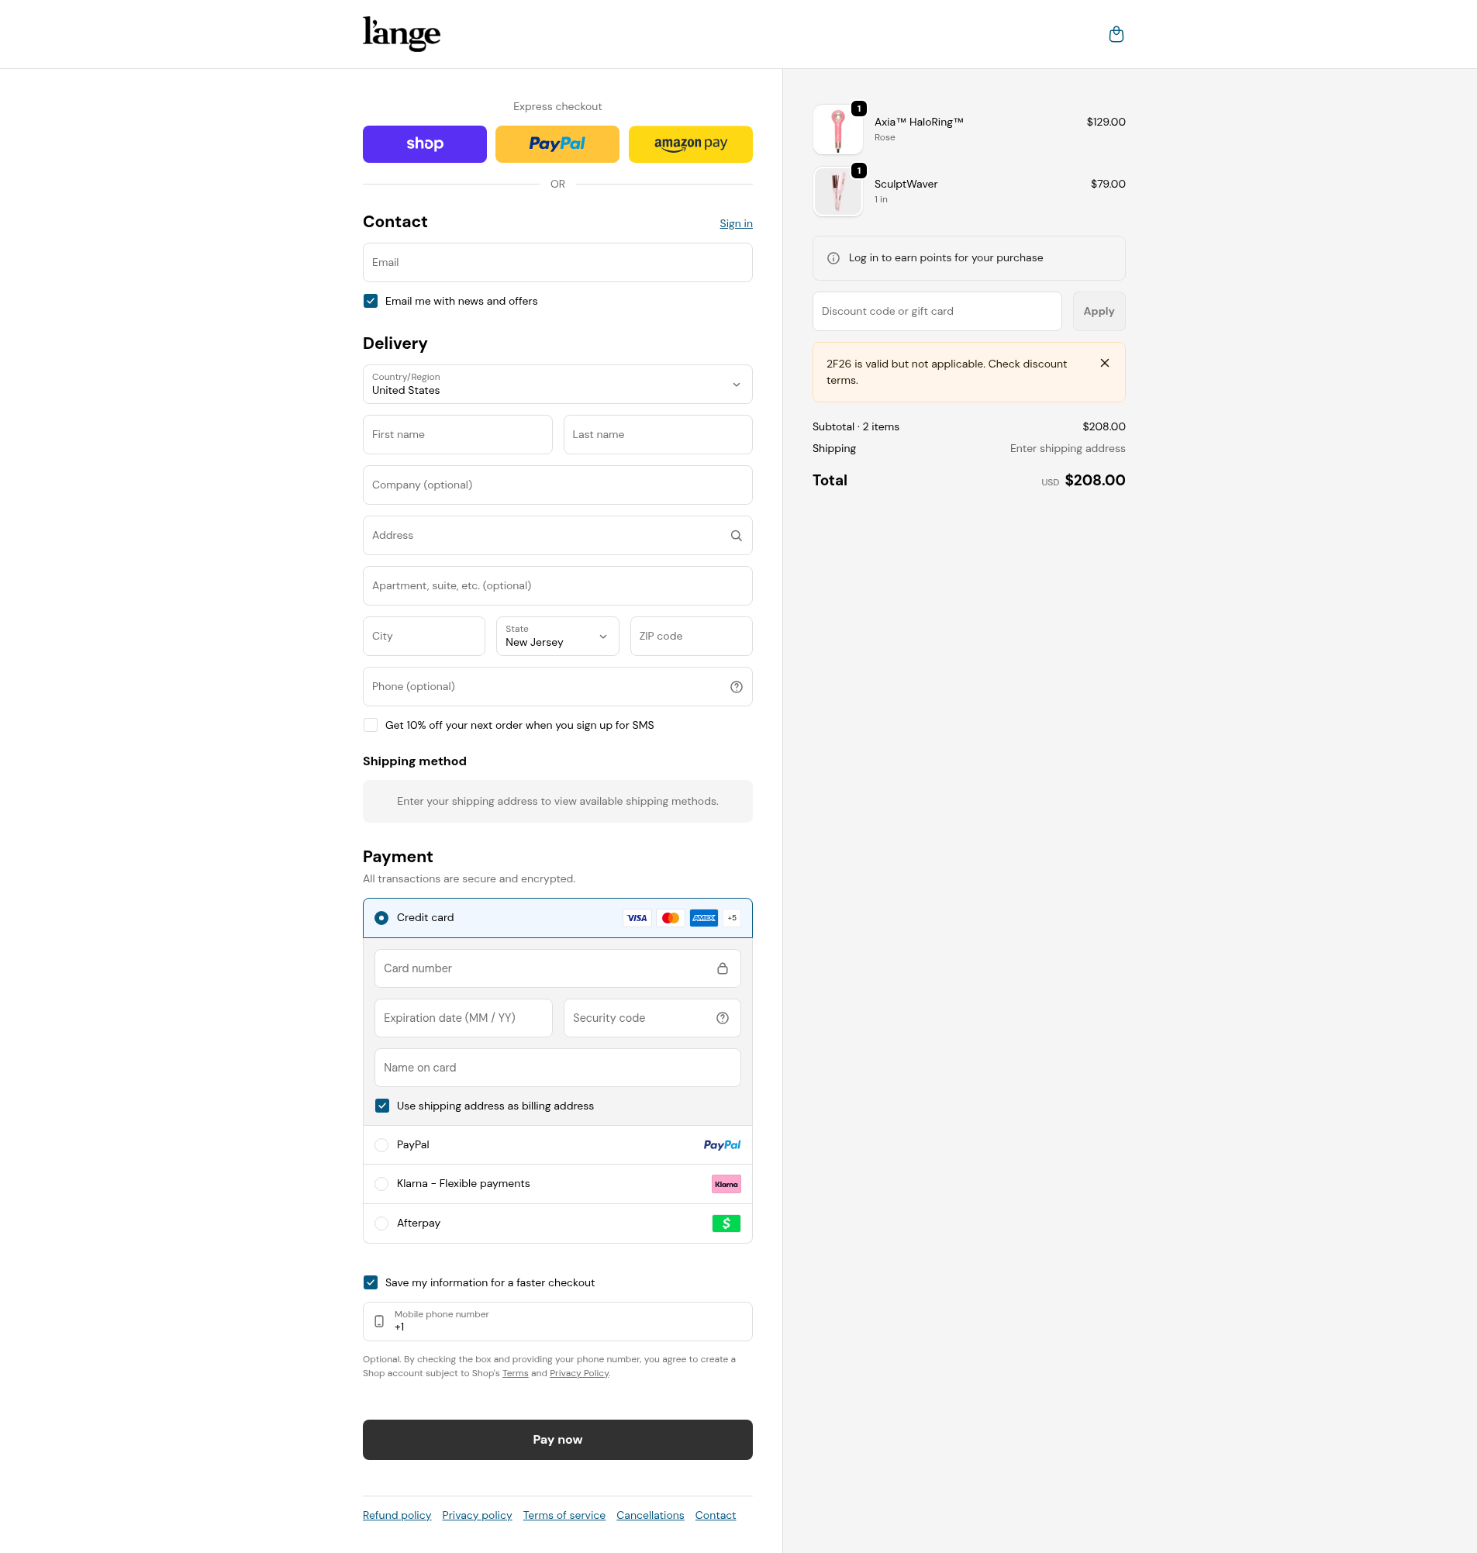This screenshot has width=1477, height=1553.
Task: Uncheck Email me with news and offers
Action: [x=371, y=301]
